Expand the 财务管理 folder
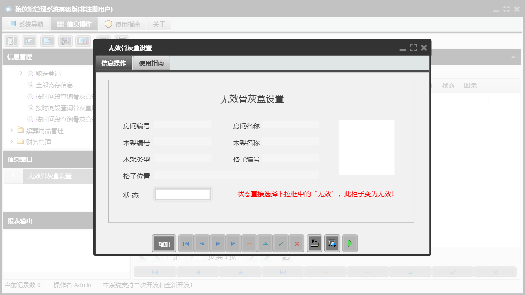The width and height of the screenshot is (525, 295). (11, 141)
